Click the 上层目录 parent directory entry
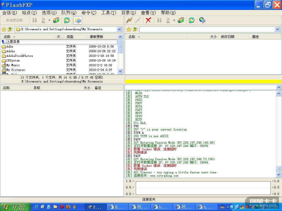The height and width of the screenshot is (211, 282). [13, 42]
